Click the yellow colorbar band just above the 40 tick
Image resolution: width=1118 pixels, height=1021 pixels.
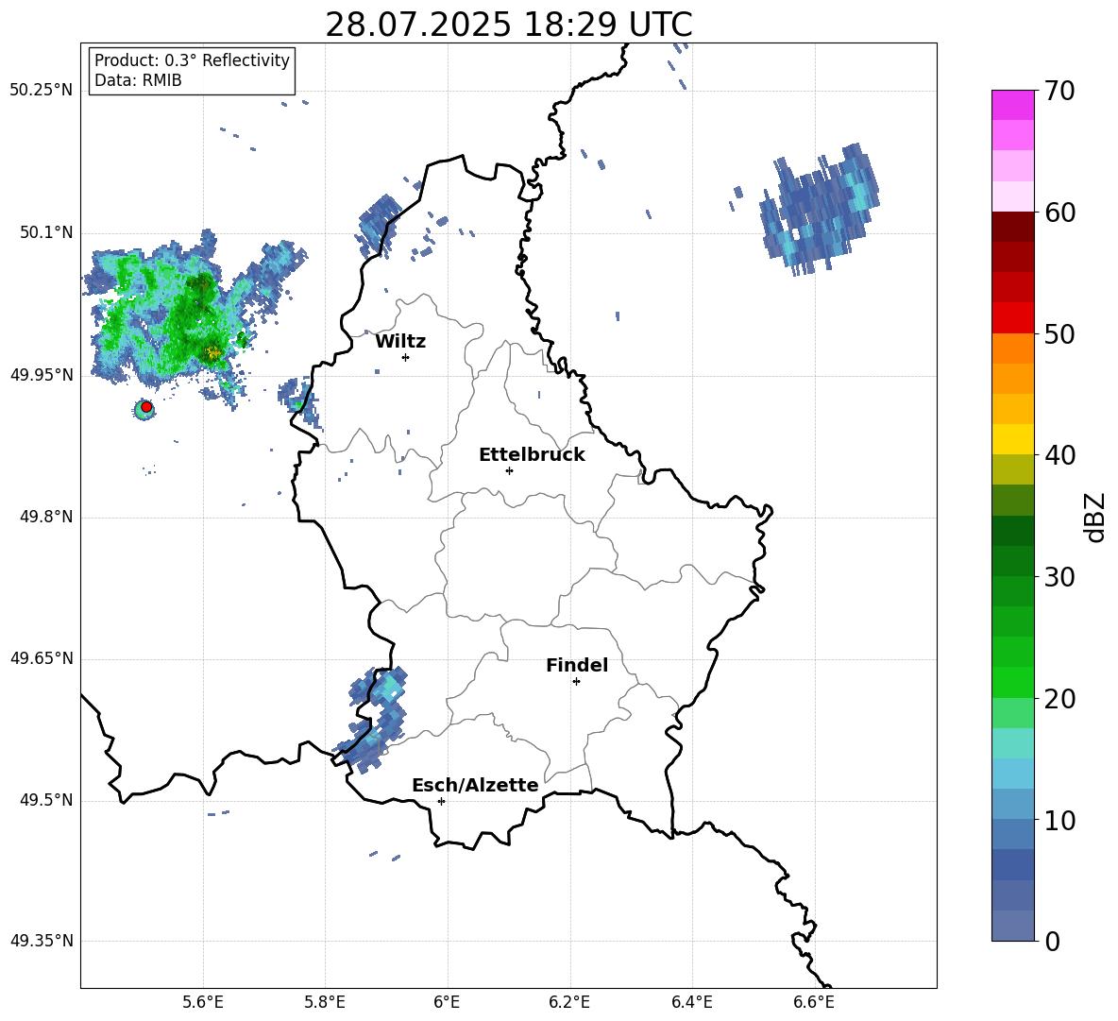[x=1012, y=439]
